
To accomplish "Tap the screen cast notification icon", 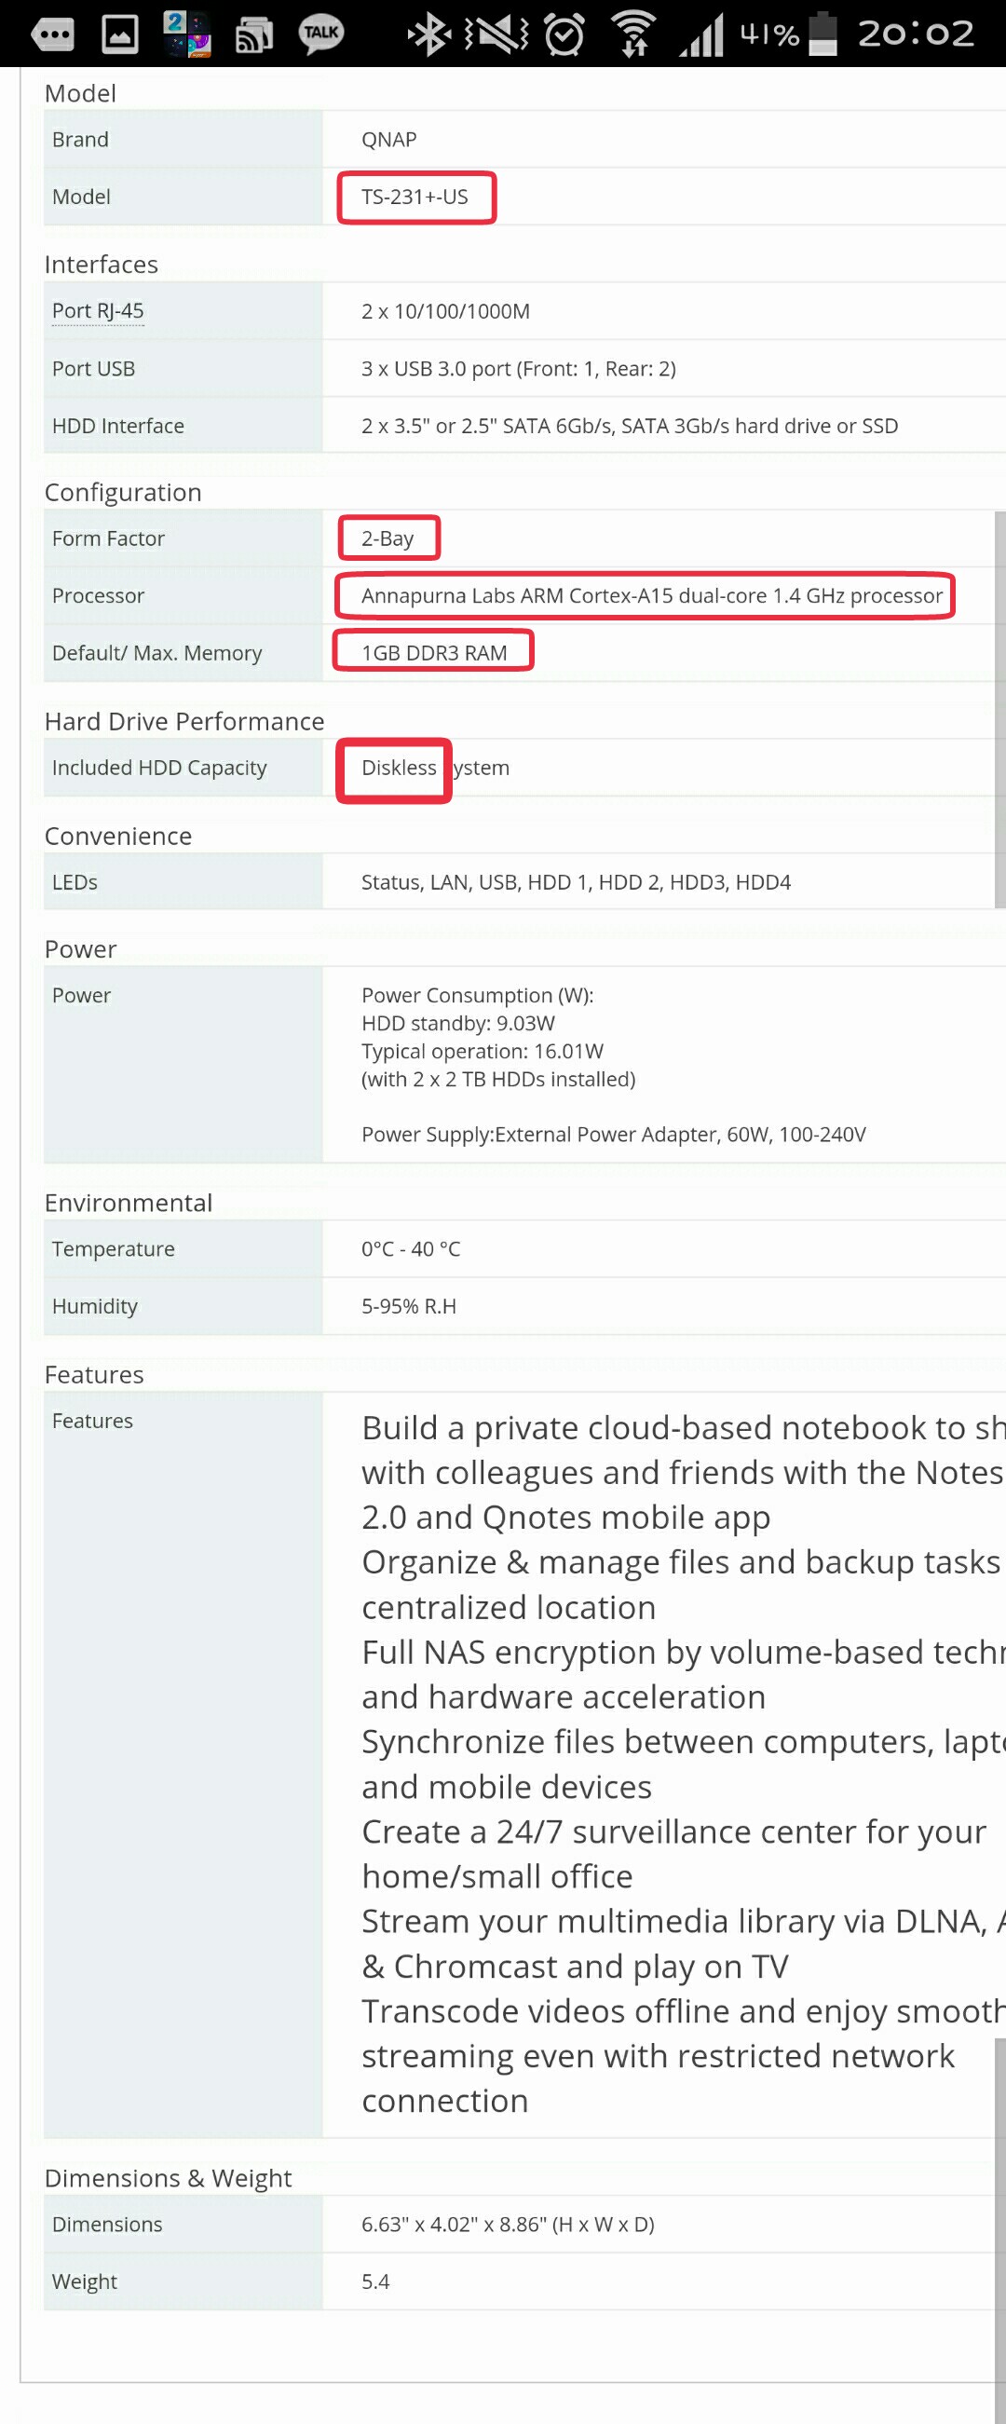I will 253,34.
